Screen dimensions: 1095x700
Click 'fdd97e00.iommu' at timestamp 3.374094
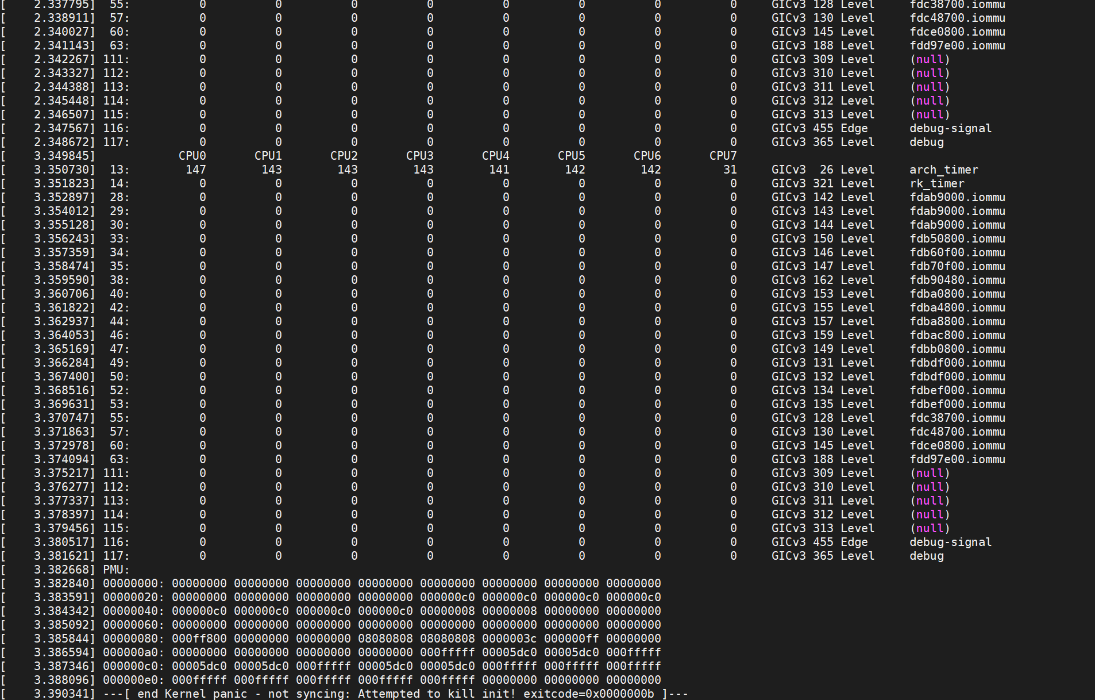(x=957, y=459)
